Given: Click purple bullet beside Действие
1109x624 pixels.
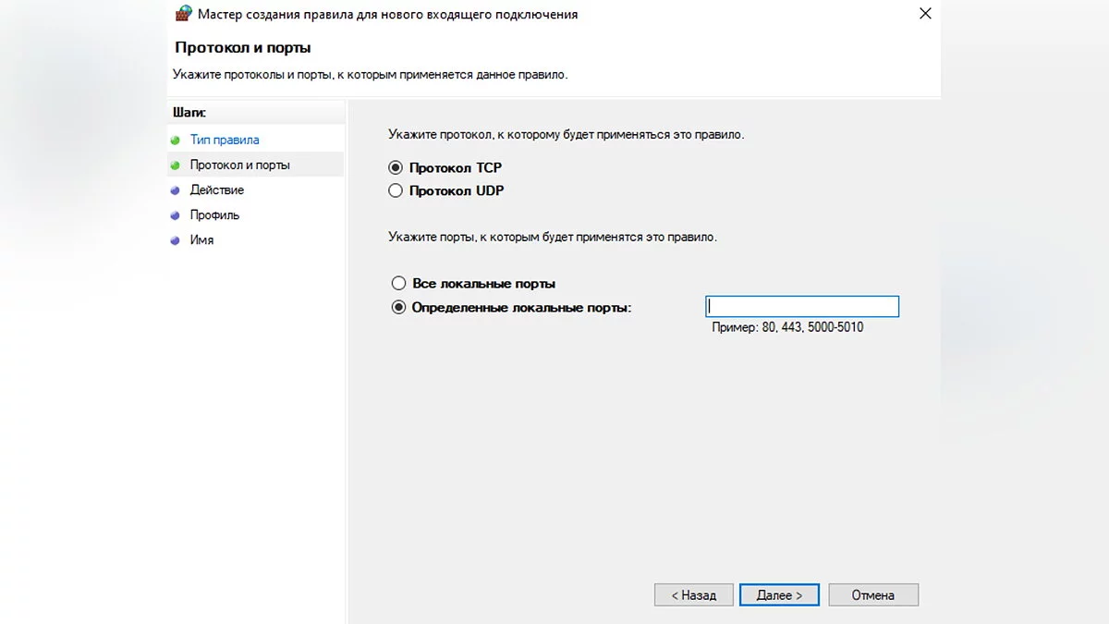Looking at the screenshot, I should (175, 190).
